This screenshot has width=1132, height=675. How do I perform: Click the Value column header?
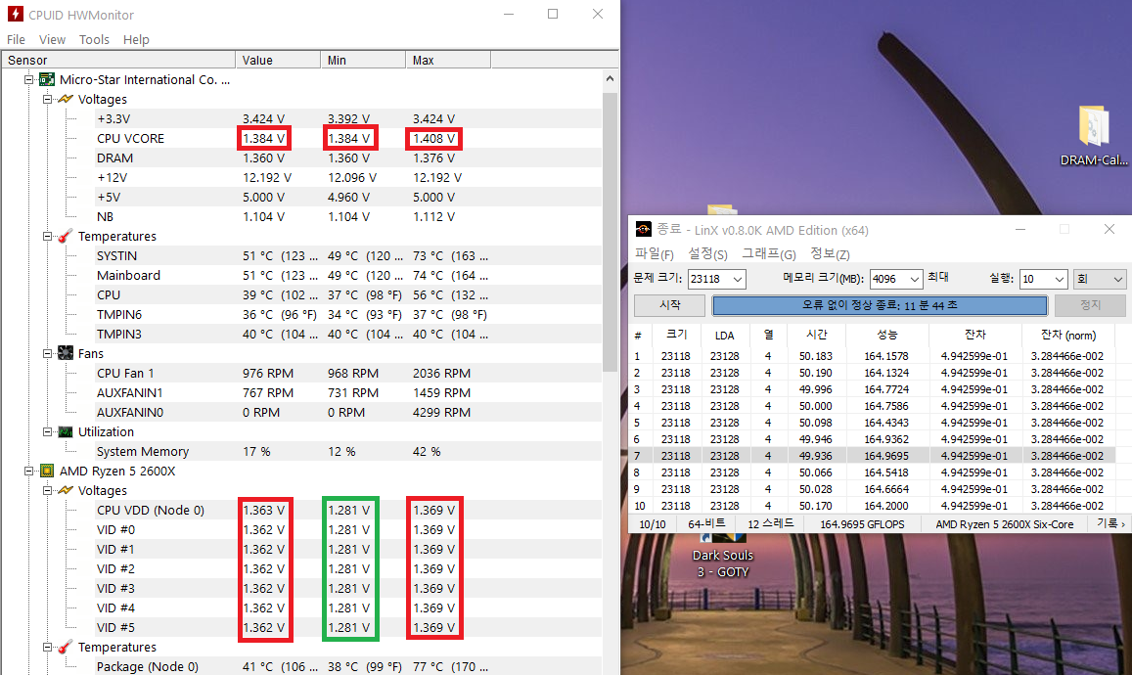pyautogui.click(x=278, y=60)
